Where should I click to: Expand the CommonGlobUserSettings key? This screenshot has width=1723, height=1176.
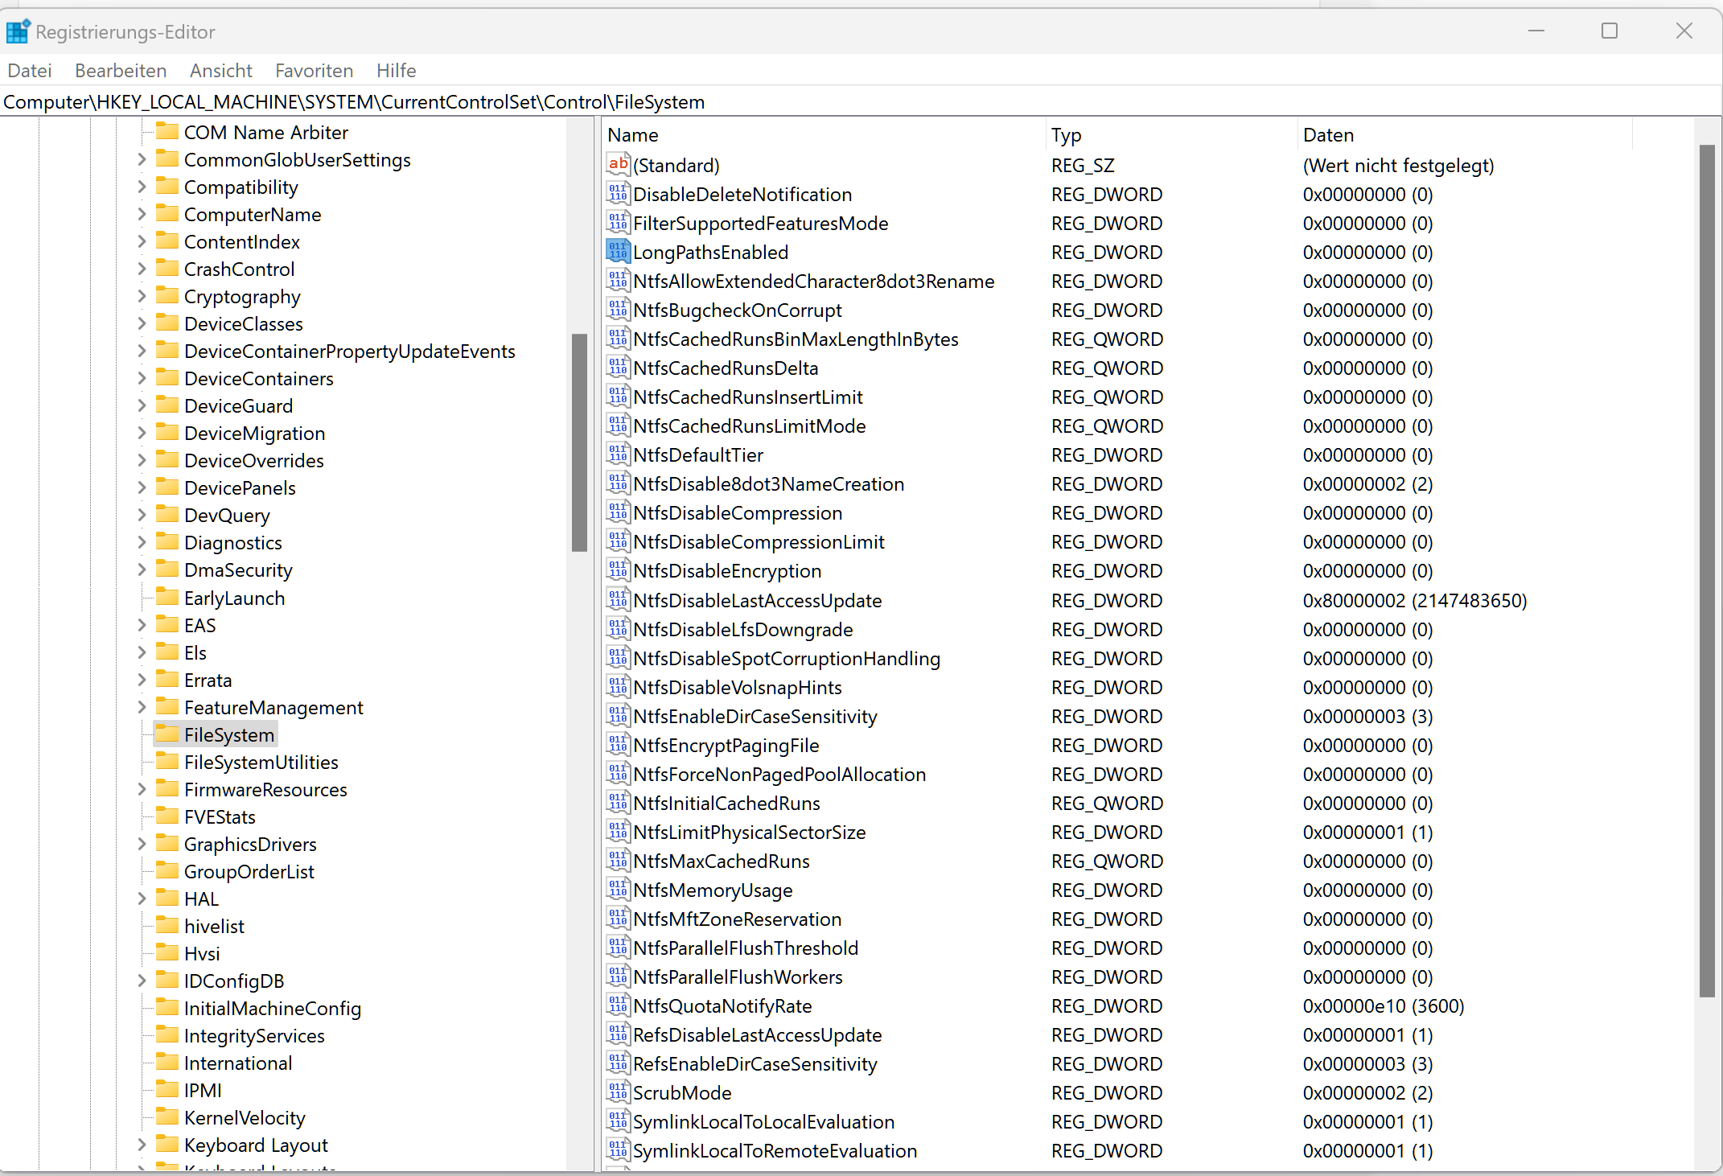tap(142, 159)
